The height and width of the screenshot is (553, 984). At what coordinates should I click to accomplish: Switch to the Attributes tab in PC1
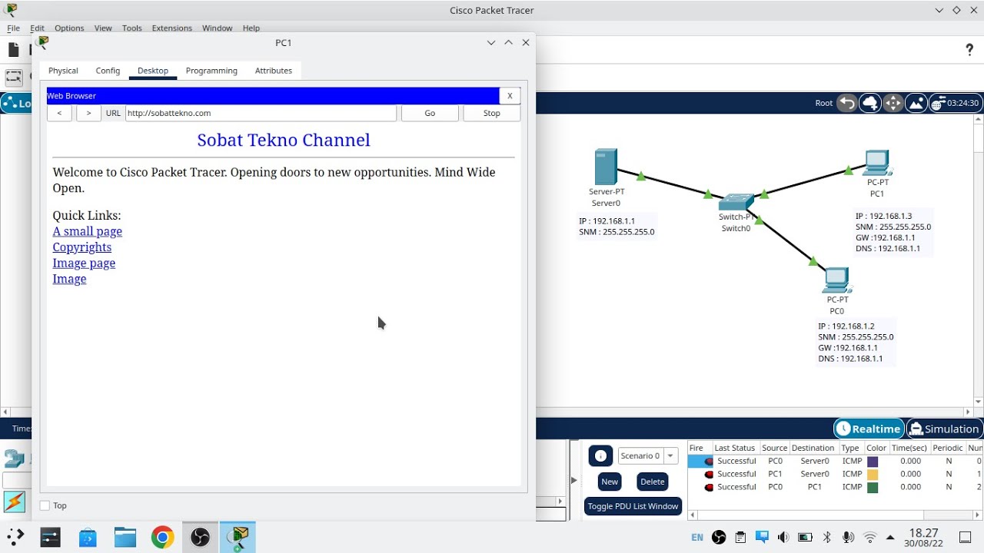pyautogui.click(x=274, y=71)
